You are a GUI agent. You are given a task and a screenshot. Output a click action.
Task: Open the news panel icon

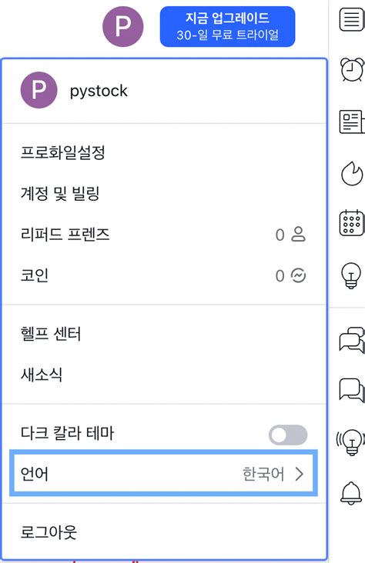(x=352, y=122)
